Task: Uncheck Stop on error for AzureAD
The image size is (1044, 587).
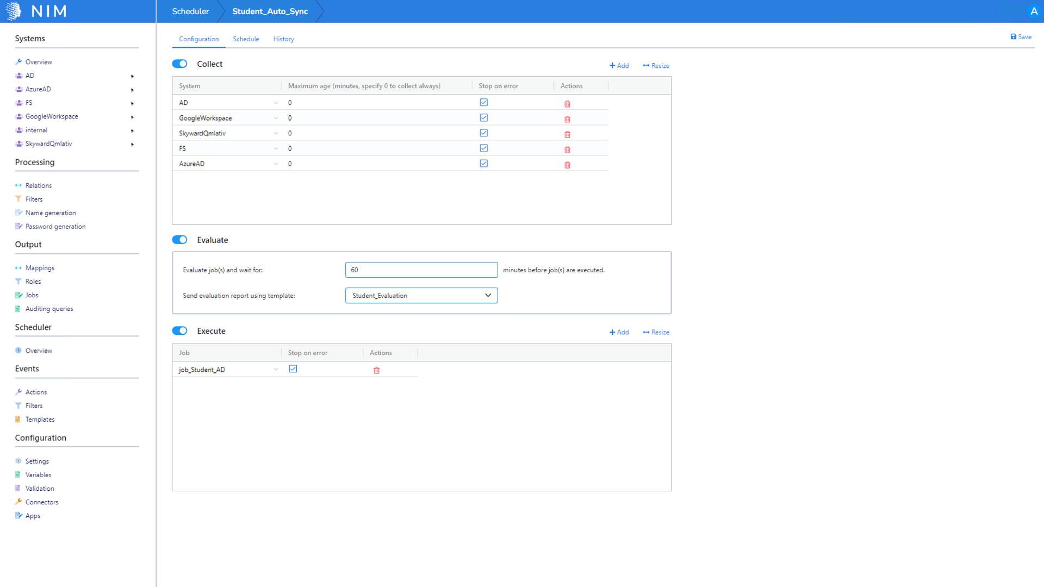Action: pyautogui.click(x=483, y=163)
